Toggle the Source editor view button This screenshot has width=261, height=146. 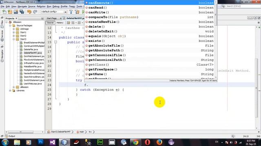click(x=50, y=23)
